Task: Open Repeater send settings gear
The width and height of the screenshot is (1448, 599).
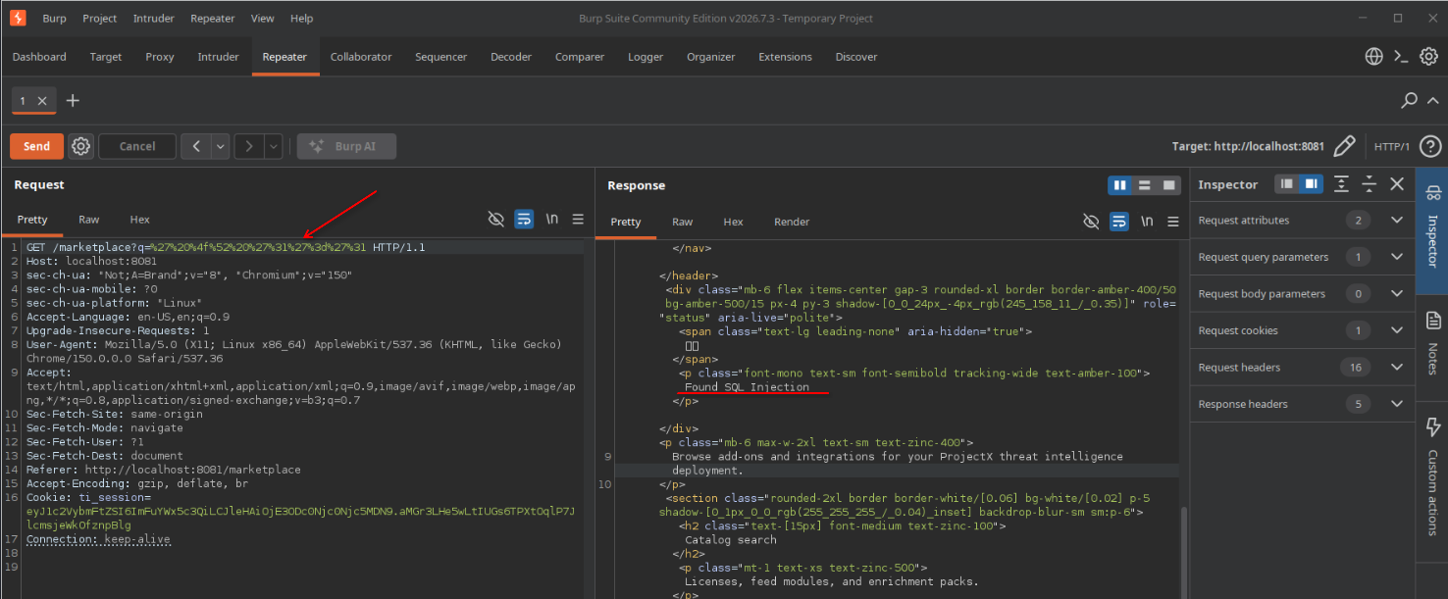Action: pyautogui.click(x=81, y=146)
